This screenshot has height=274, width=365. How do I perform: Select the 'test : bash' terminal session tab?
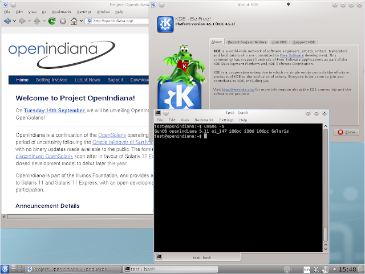click(198, 257)
